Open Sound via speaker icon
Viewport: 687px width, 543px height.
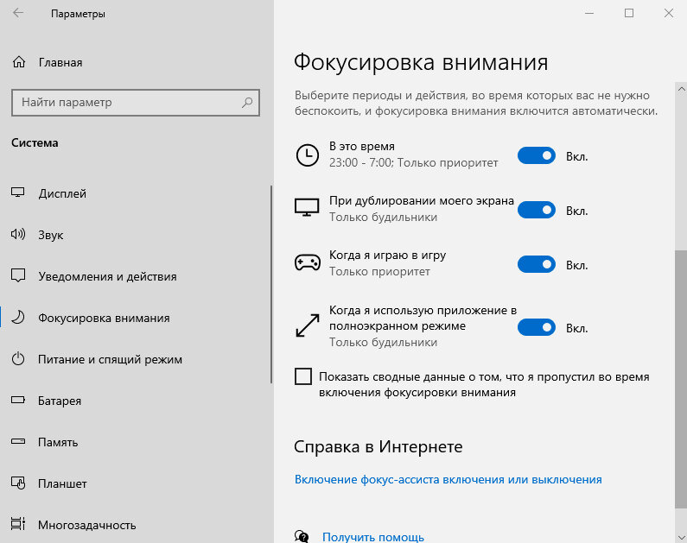(x=18, y=235)
